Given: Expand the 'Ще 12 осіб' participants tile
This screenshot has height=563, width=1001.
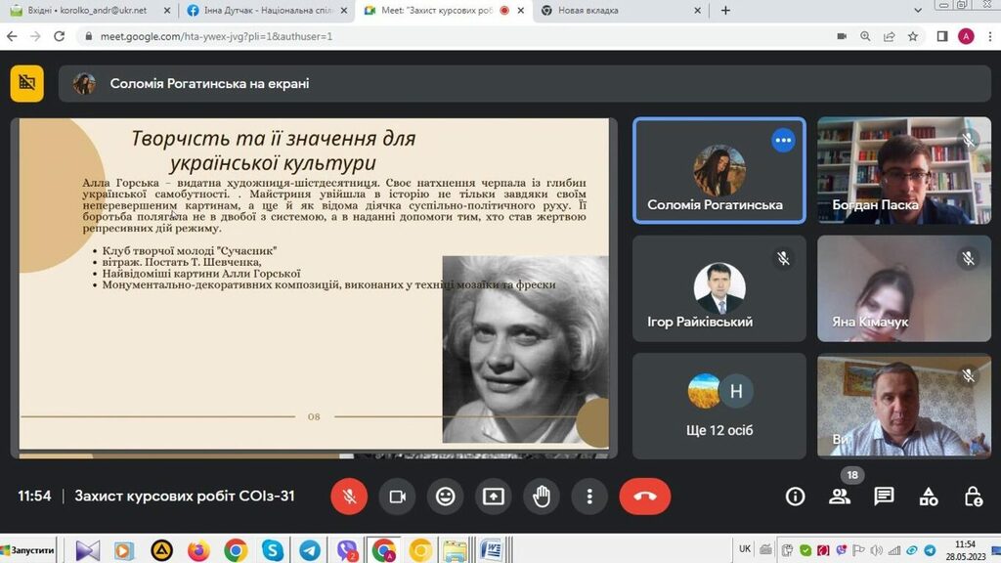Looking at the screenshot, I should [718, 406].
